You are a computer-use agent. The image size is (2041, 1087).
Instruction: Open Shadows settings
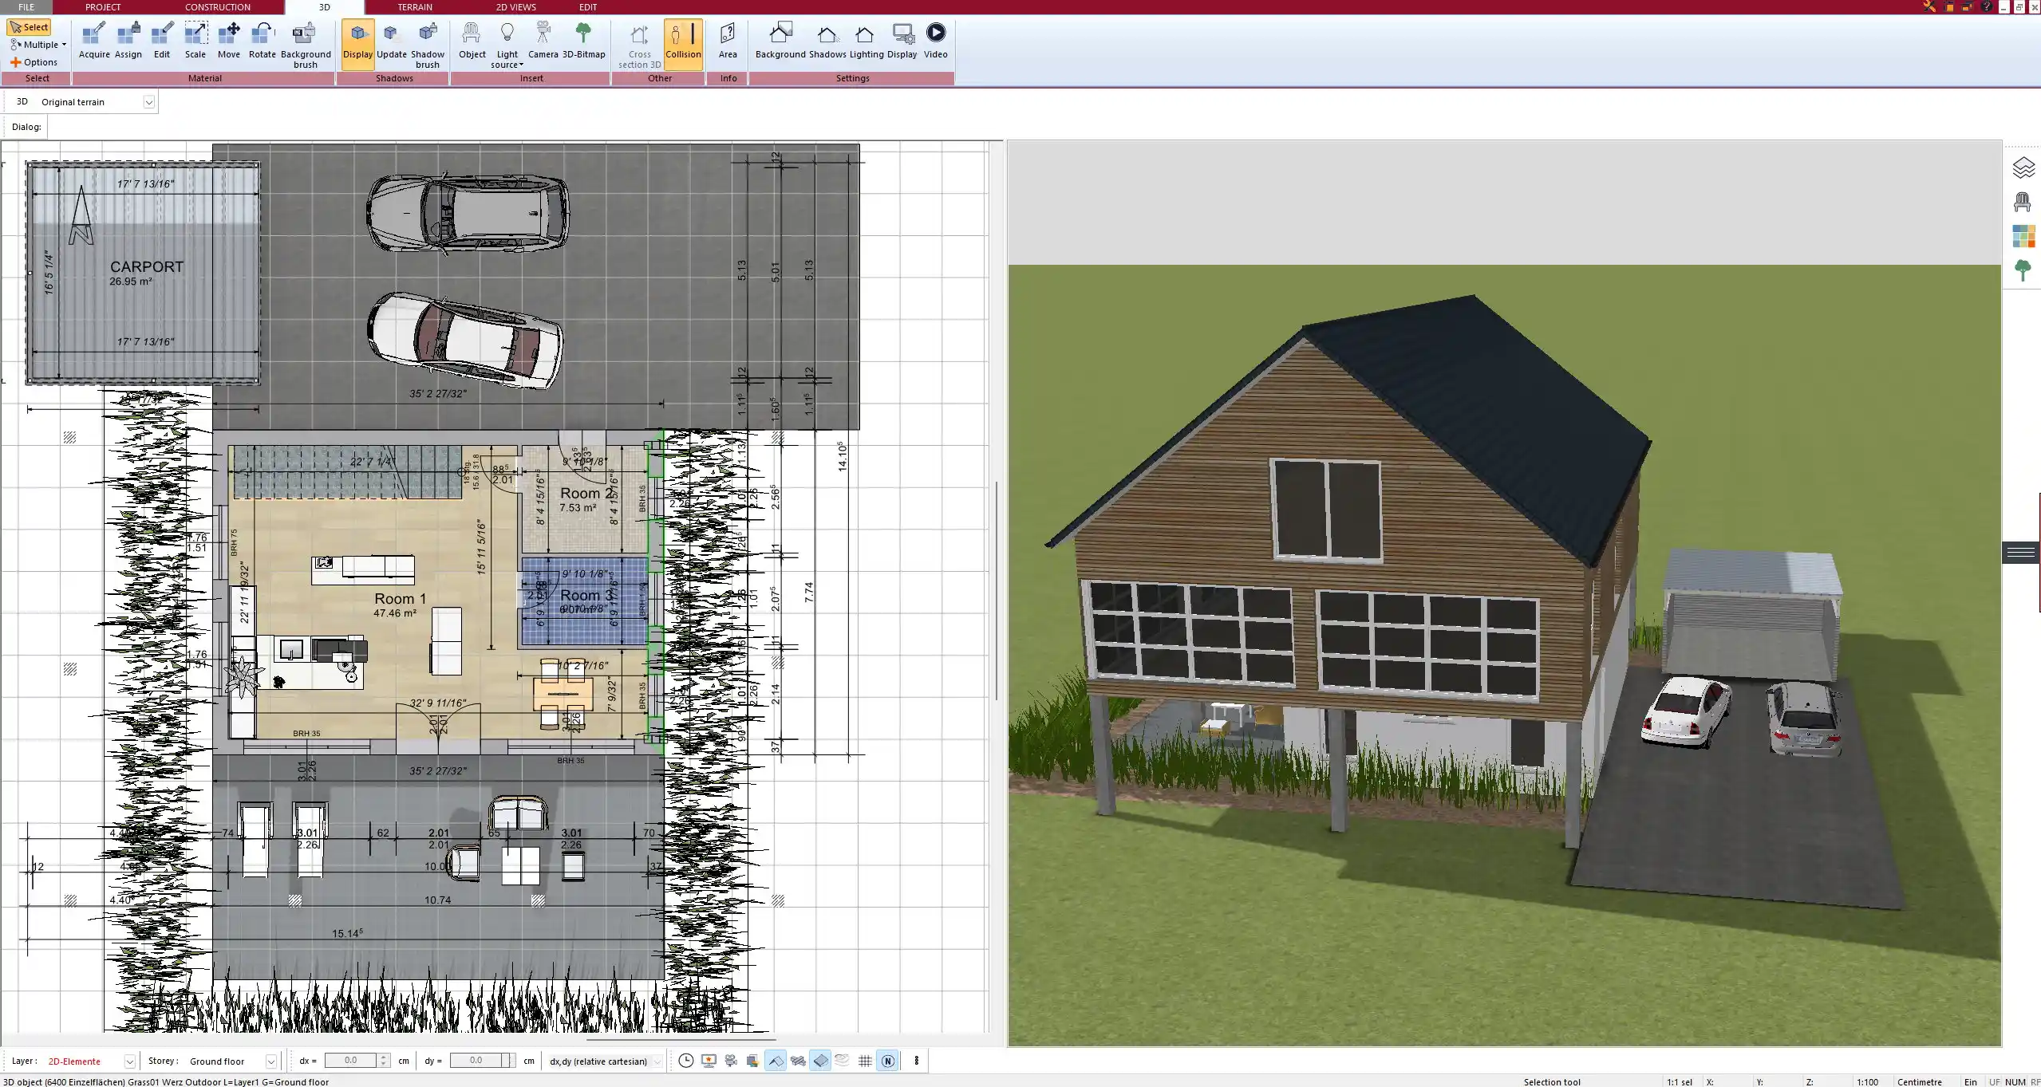coord(827,41)
